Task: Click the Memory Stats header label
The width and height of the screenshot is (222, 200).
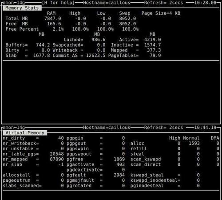Action: [x=22, y=8]
